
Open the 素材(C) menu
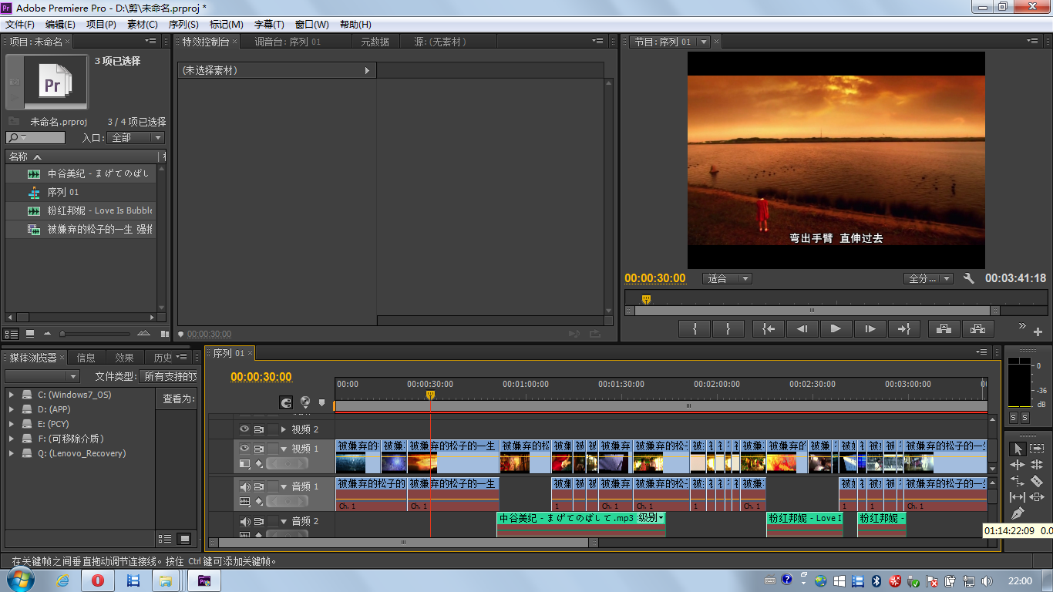[142, 25]
